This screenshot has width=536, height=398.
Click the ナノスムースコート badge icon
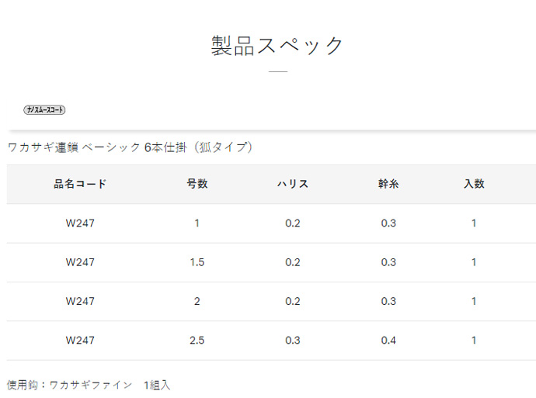(x=44, y=110)
